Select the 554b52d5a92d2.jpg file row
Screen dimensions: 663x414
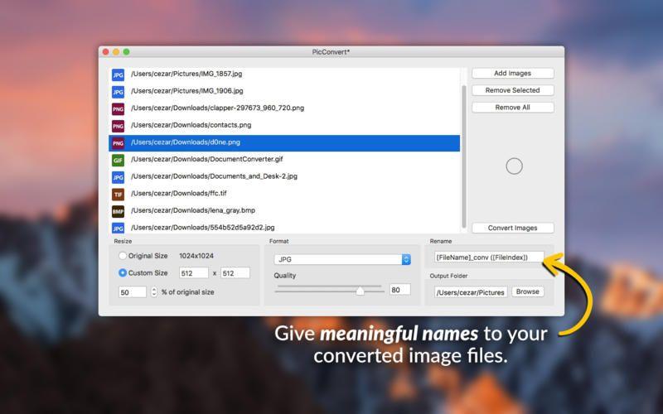pos(282,228)
